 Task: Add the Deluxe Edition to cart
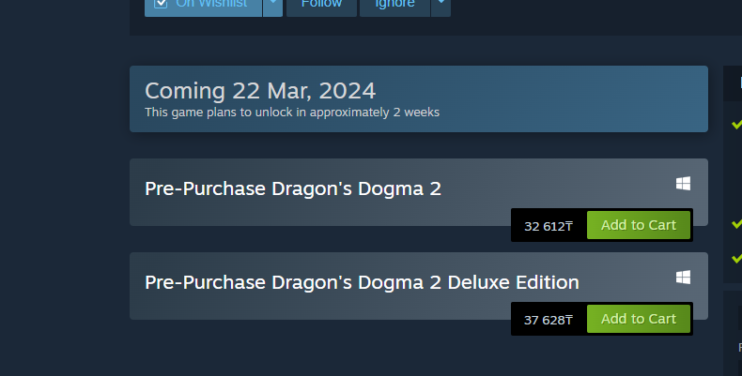coord(639,319)
